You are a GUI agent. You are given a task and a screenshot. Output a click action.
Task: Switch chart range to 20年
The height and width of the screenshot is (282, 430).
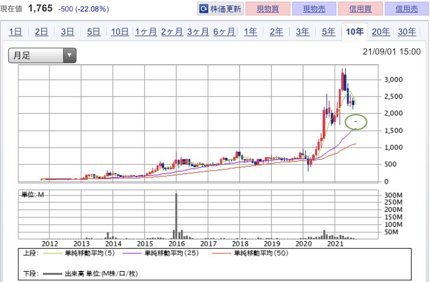pos(381,32)
